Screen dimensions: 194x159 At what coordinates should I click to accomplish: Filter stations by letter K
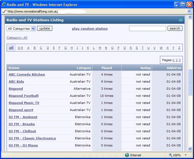coord(88,48)
